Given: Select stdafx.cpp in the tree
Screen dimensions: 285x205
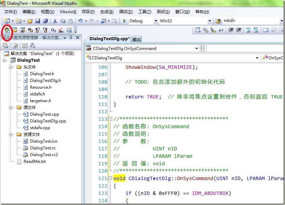Looking at the screenshot, I should coord(40,128).
